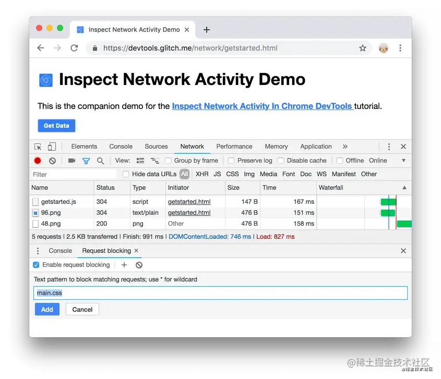Viewport: 441px width, 379px height.
Task: Cancel the blocking pattern entry
Action: click(82, 309)
